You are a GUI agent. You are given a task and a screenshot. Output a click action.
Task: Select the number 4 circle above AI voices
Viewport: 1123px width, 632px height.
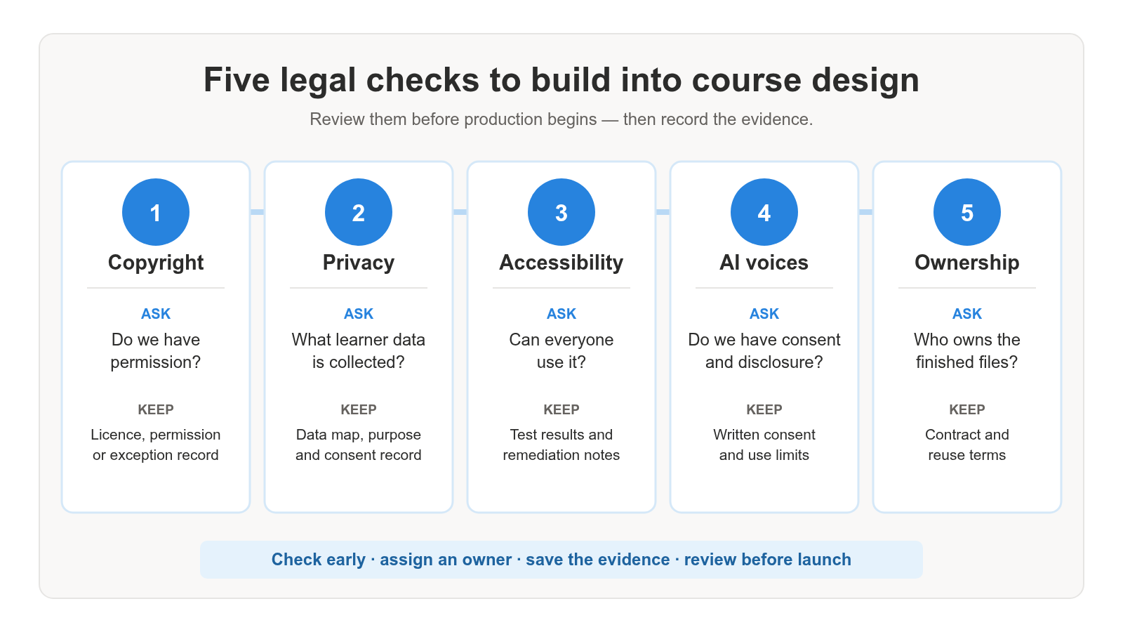click(764, 212)
